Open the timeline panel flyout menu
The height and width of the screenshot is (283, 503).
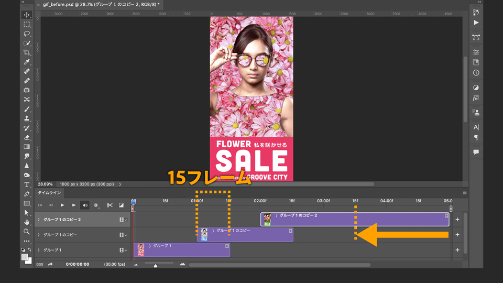pyautogui.click(x=465, y=193)
